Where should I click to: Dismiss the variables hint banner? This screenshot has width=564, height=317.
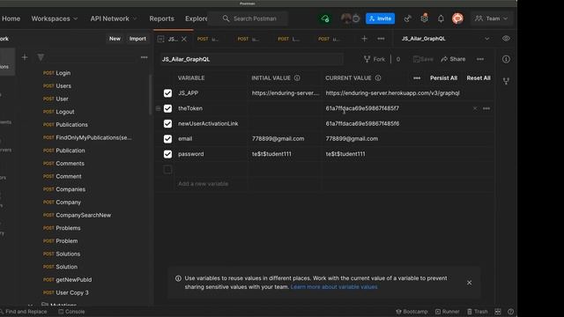[x=470, y=283]
